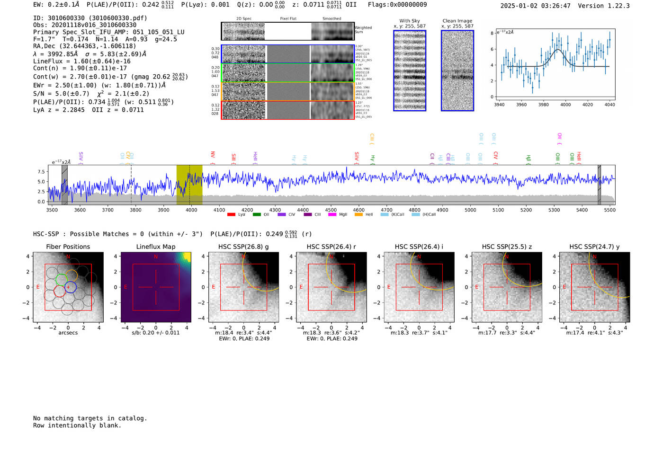Select the green-bordered 2D spectrum fiber row
The width and height of the screenshot is (663, 451).
[288, 72]
